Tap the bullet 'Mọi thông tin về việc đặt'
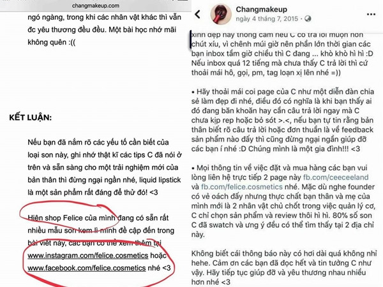This screenshot has width=383, height=287. [283, 201]
